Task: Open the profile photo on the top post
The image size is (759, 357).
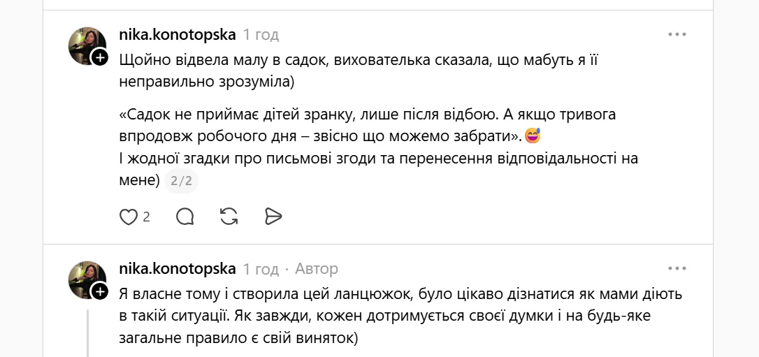Action: coord(85,45)
